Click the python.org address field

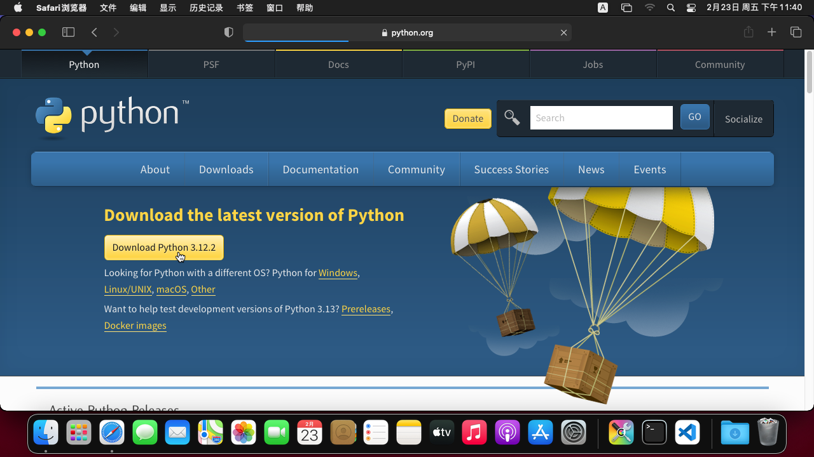coord(407,32)
